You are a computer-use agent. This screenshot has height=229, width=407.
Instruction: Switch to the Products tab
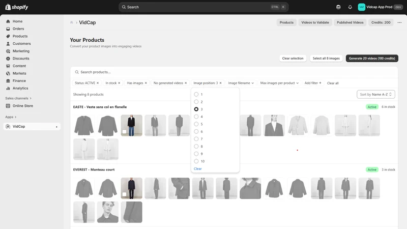pyautogui.click(x=286, y=22)
